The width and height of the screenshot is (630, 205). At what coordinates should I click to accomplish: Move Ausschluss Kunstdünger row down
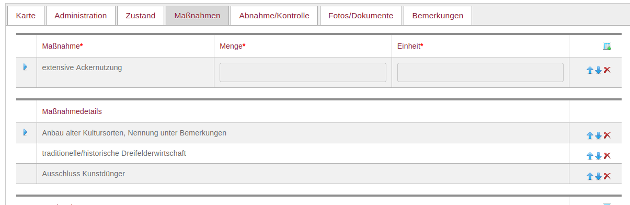pos(598,176)
